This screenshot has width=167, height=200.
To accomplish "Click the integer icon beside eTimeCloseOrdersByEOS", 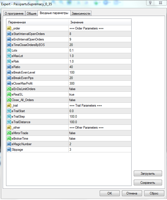I will [9, 45].
